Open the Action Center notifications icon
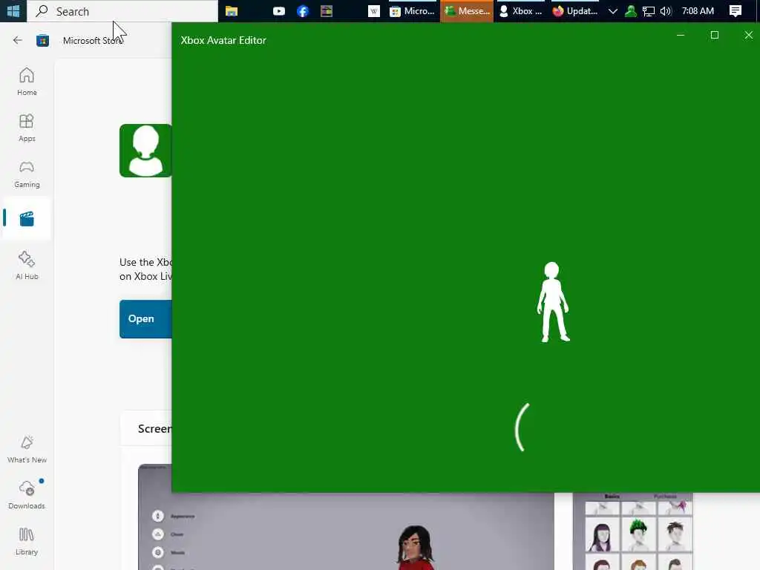Image resolution: width=760 pixels, height=570 pixels. point(736,10)
